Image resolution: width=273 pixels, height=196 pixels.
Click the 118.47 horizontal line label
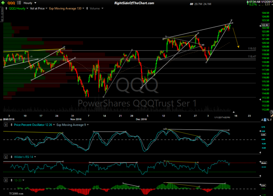coord(252,56)
